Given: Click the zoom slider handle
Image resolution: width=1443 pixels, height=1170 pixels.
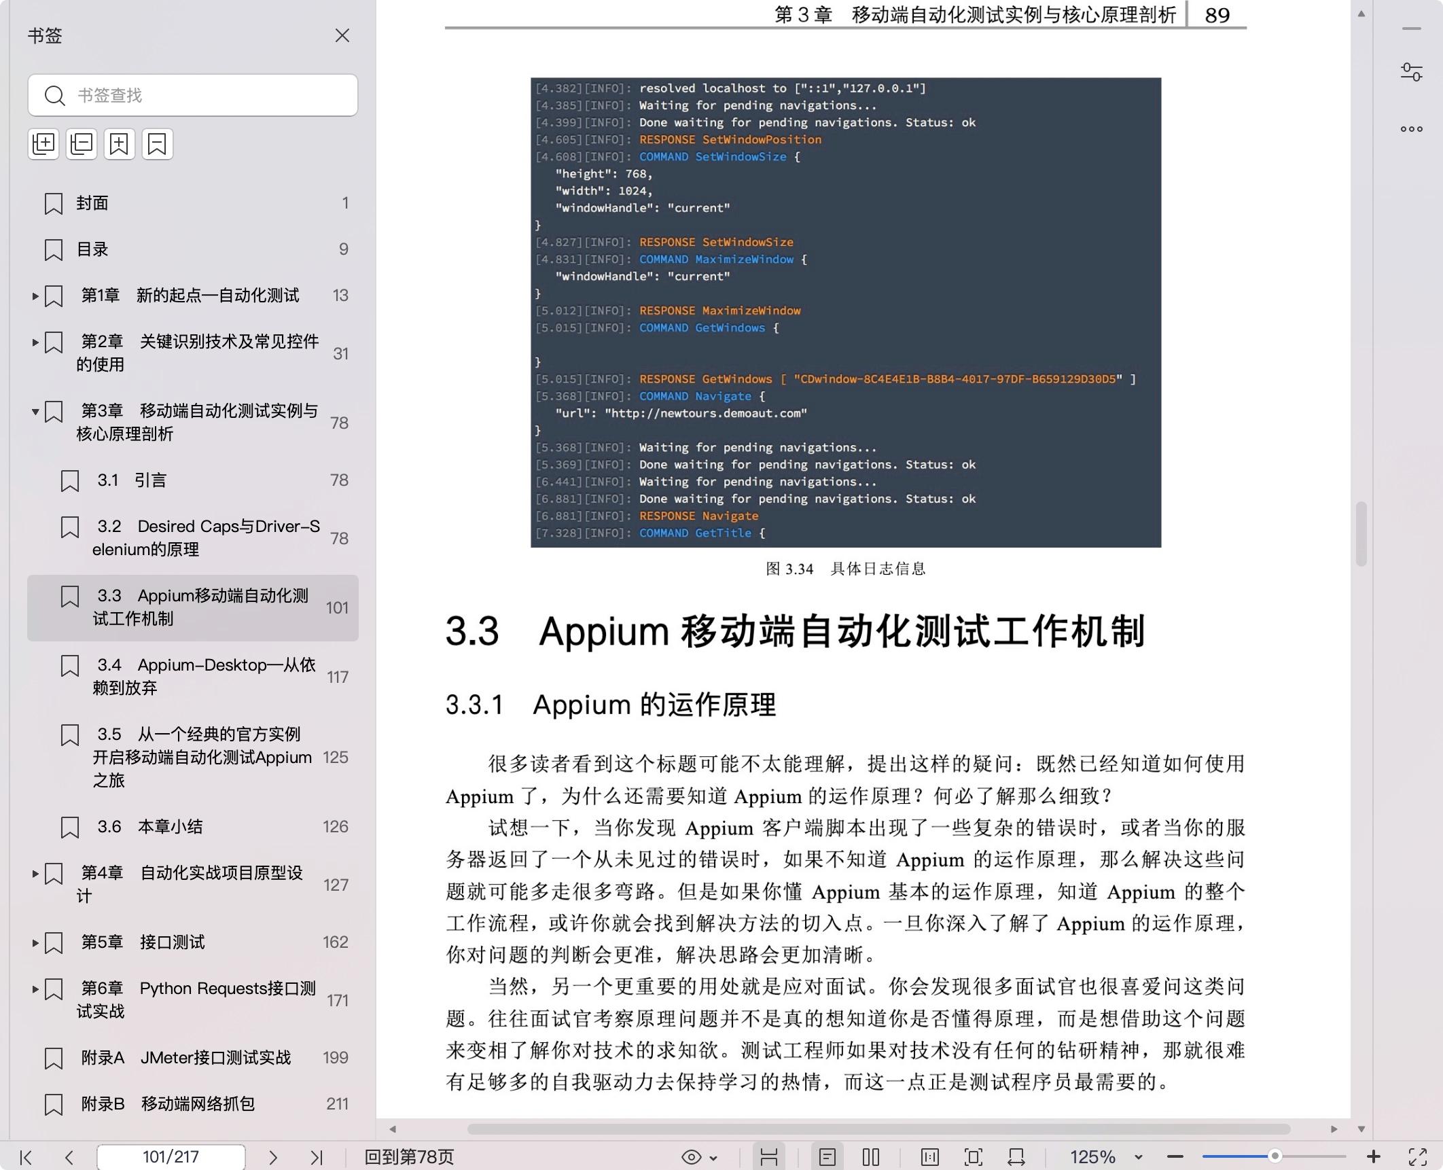Looking at the screenshot, I should (1275, 1156).
